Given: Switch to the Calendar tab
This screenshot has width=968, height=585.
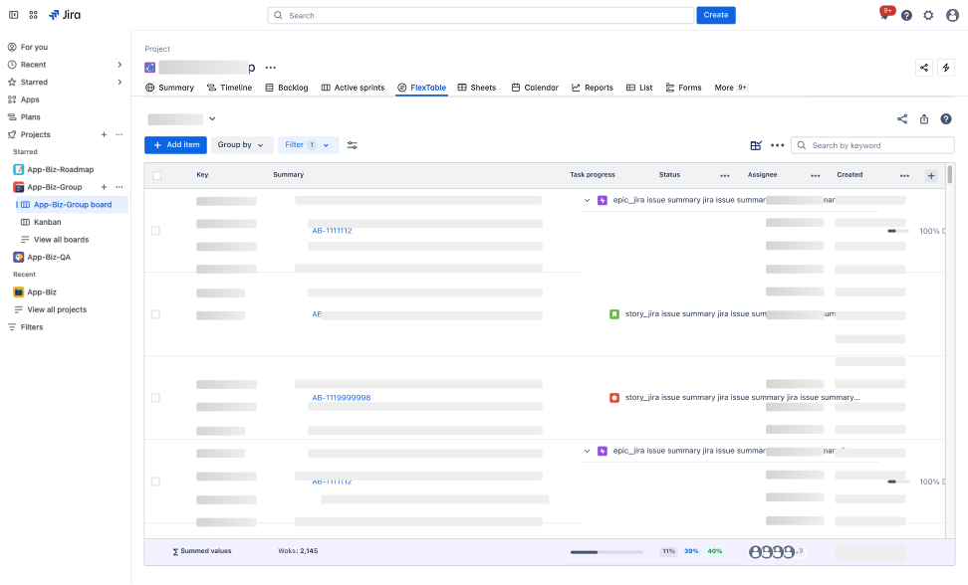Looking at the screenshot, I should (535, 88).
